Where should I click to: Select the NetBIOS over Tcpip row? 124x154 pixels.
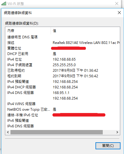(x=63, y=109)
